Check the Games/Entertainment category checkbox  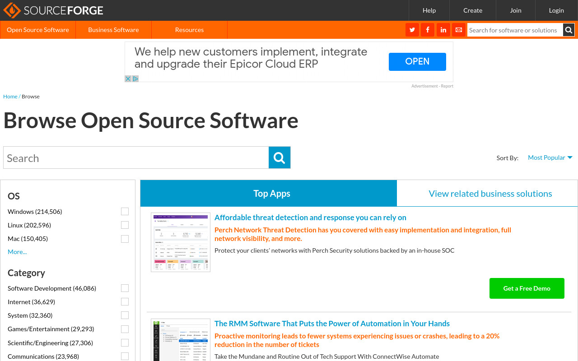[x=125, y=329]
